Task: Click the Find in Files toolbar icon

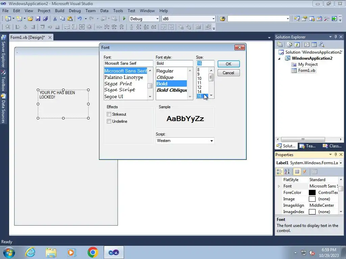Action: tap(222, 19)
